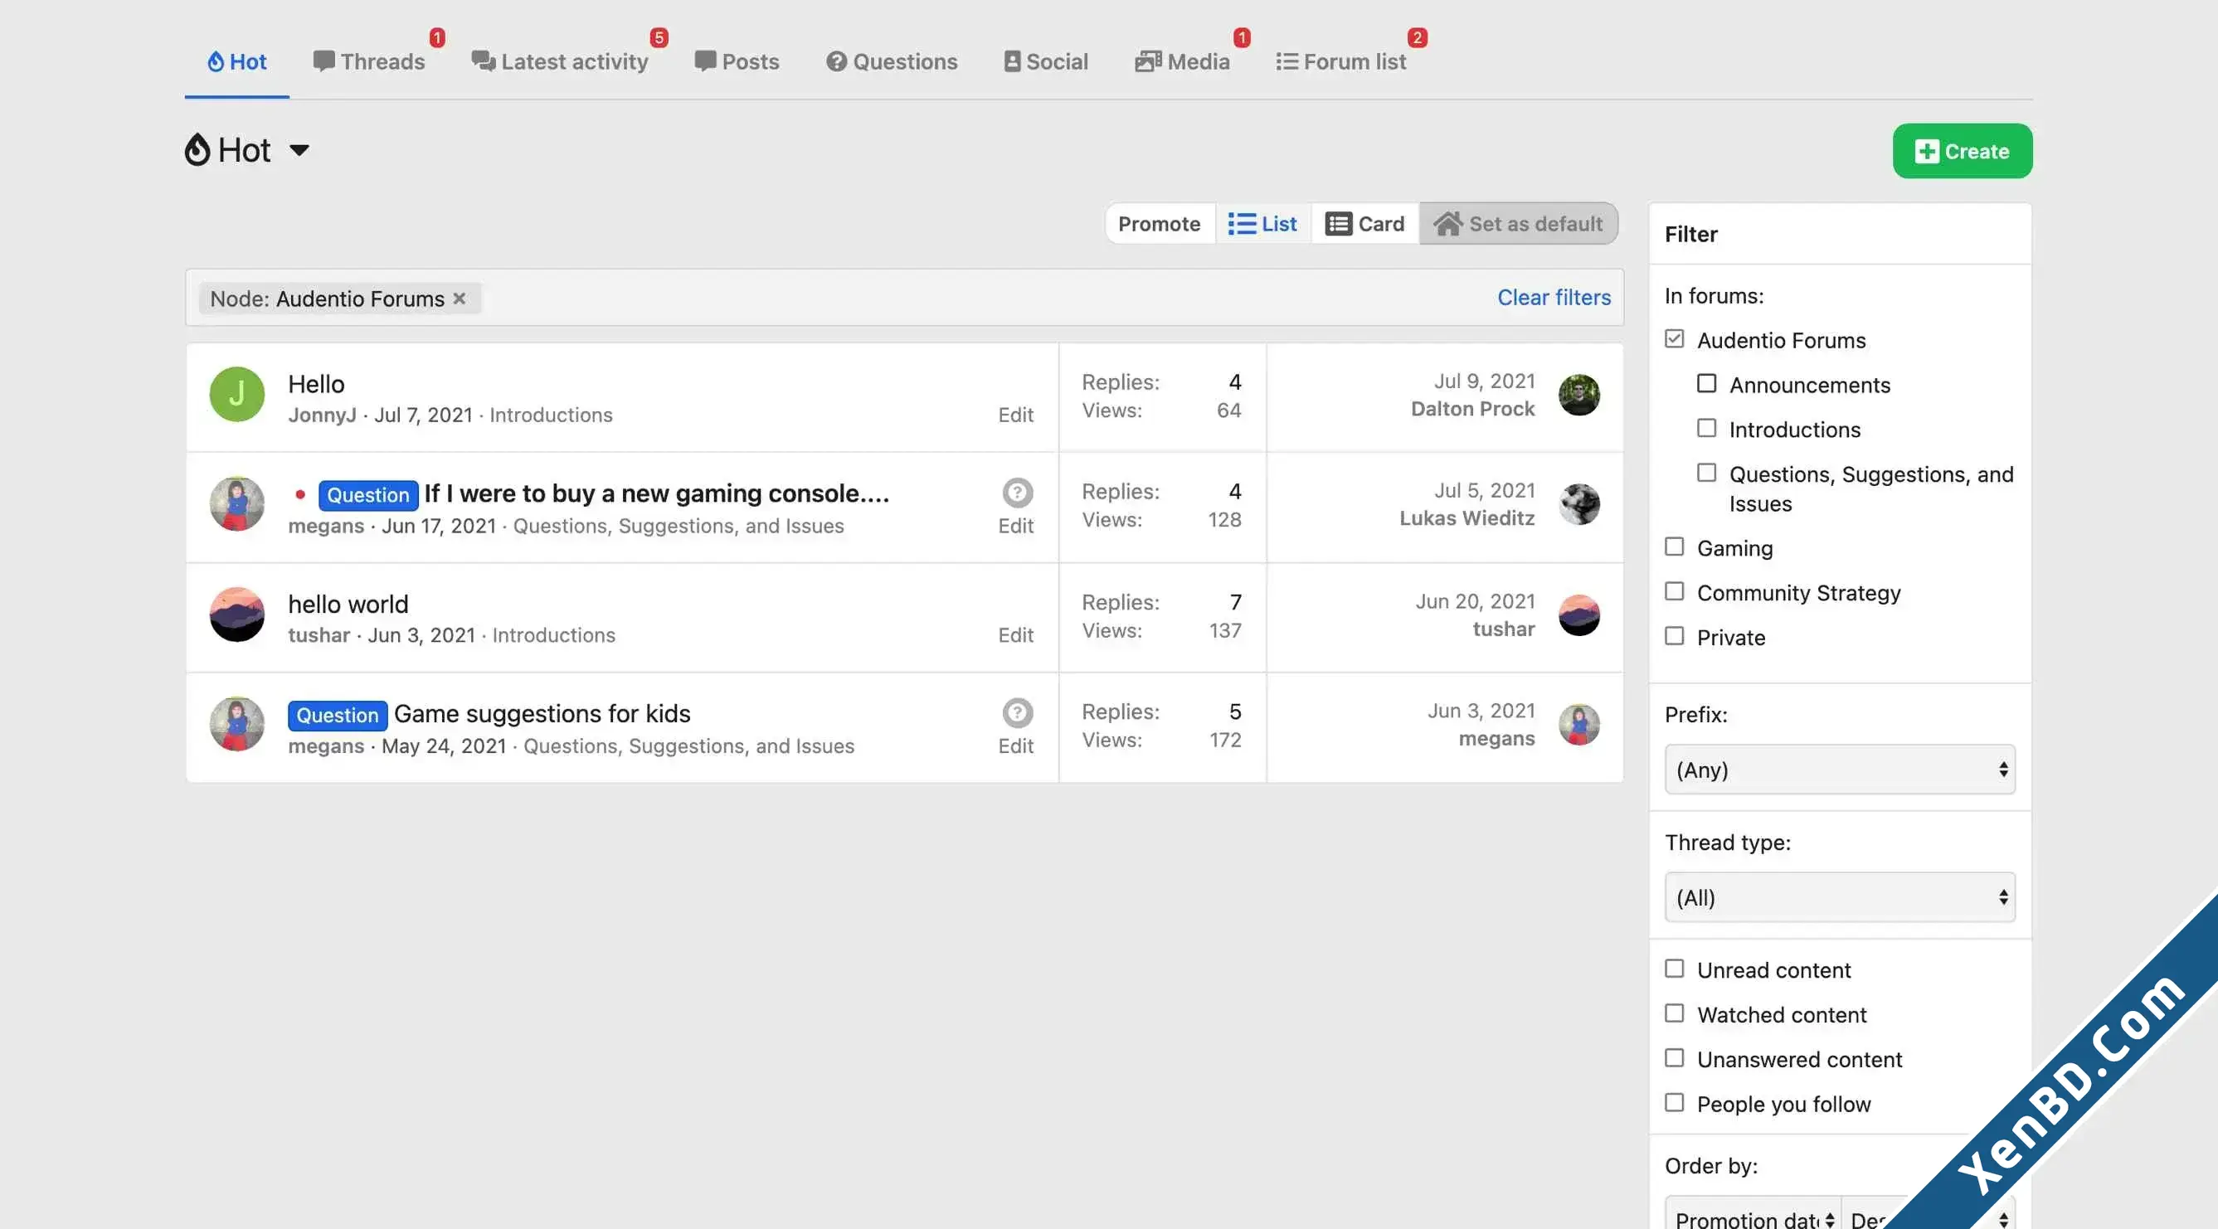
Task: Open megans avatar on gaming console thread
Action: (x=236, y=504)
